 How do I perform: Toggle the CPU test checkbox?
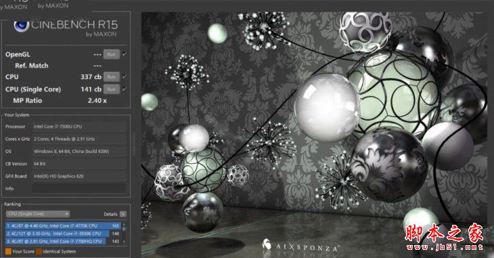click(125, 77)
